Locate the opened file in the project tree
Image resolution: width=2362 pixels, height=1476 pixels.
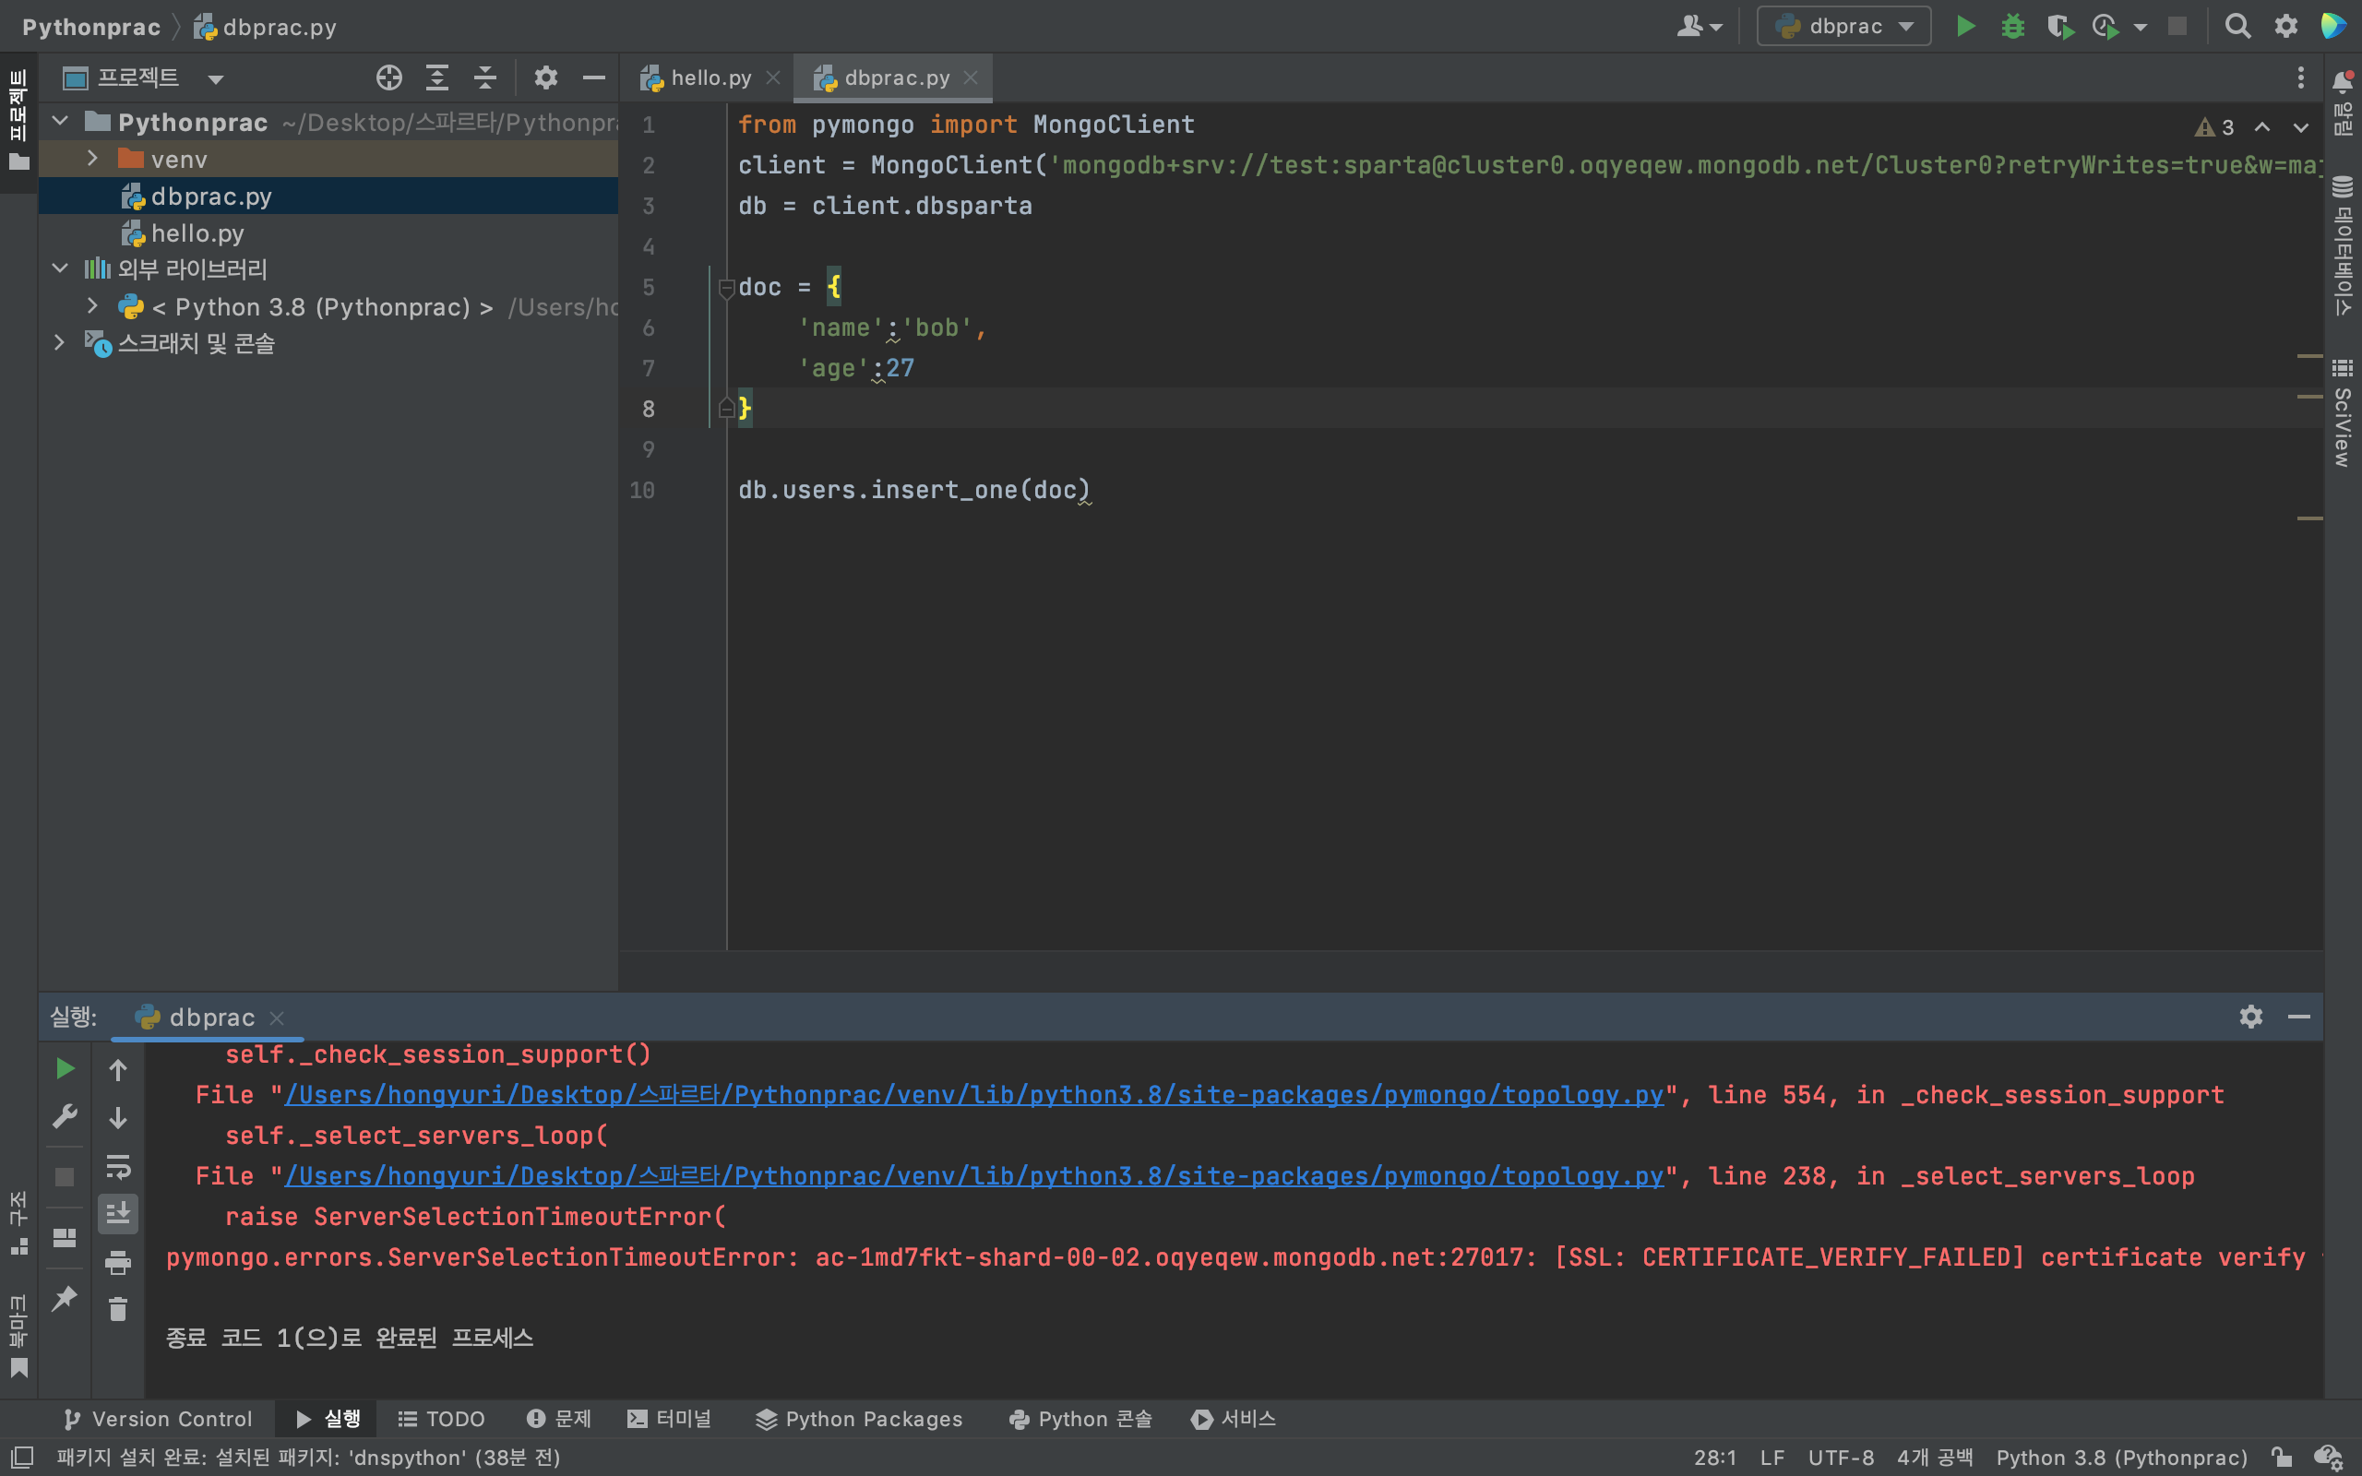pos(389,78)
